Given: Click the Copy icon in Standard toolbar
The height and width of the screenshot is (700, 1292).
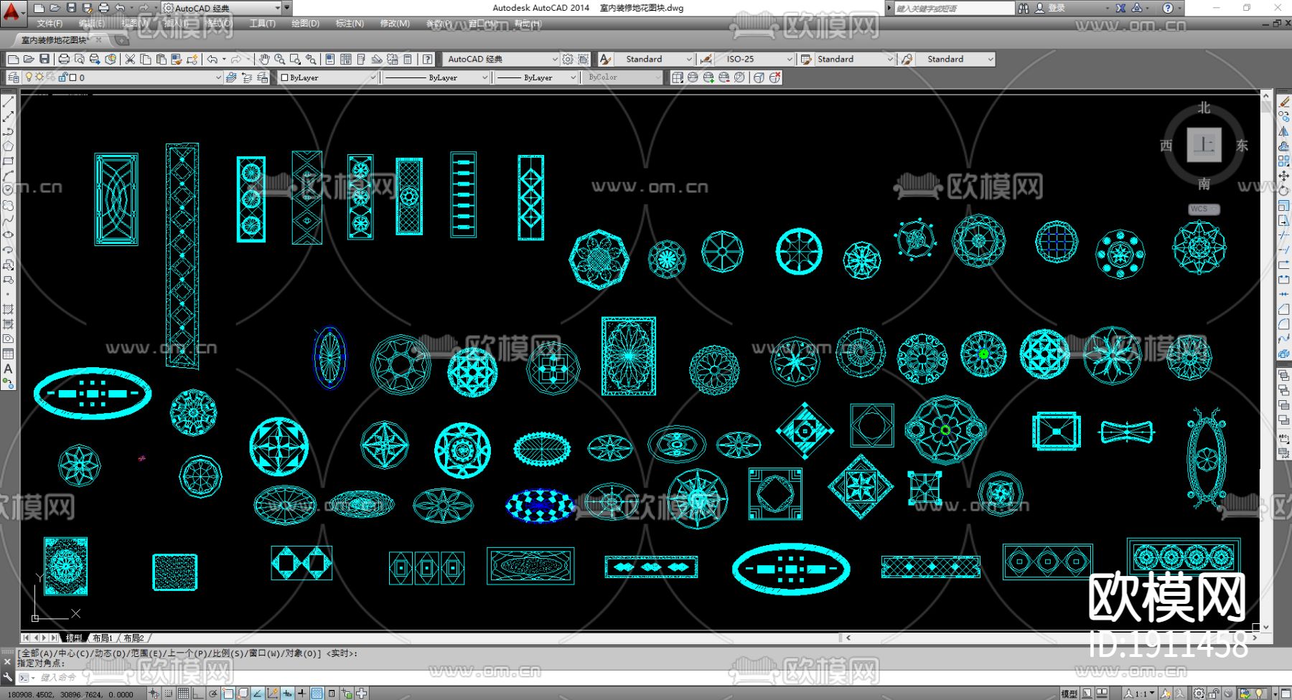Looking at the screenshot, I should point(146,59).
